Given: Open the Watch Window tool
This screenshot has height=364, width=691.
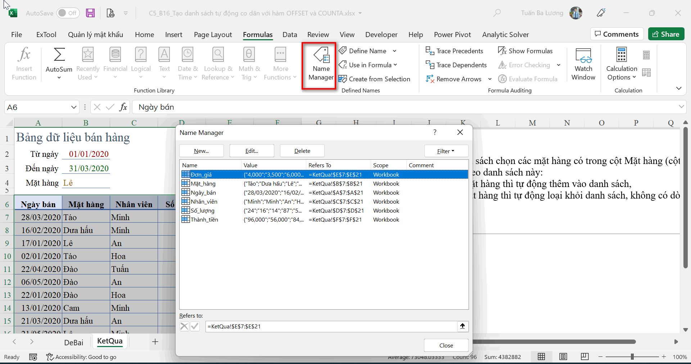Looking at the screenshot, I should tap(583, 64).
